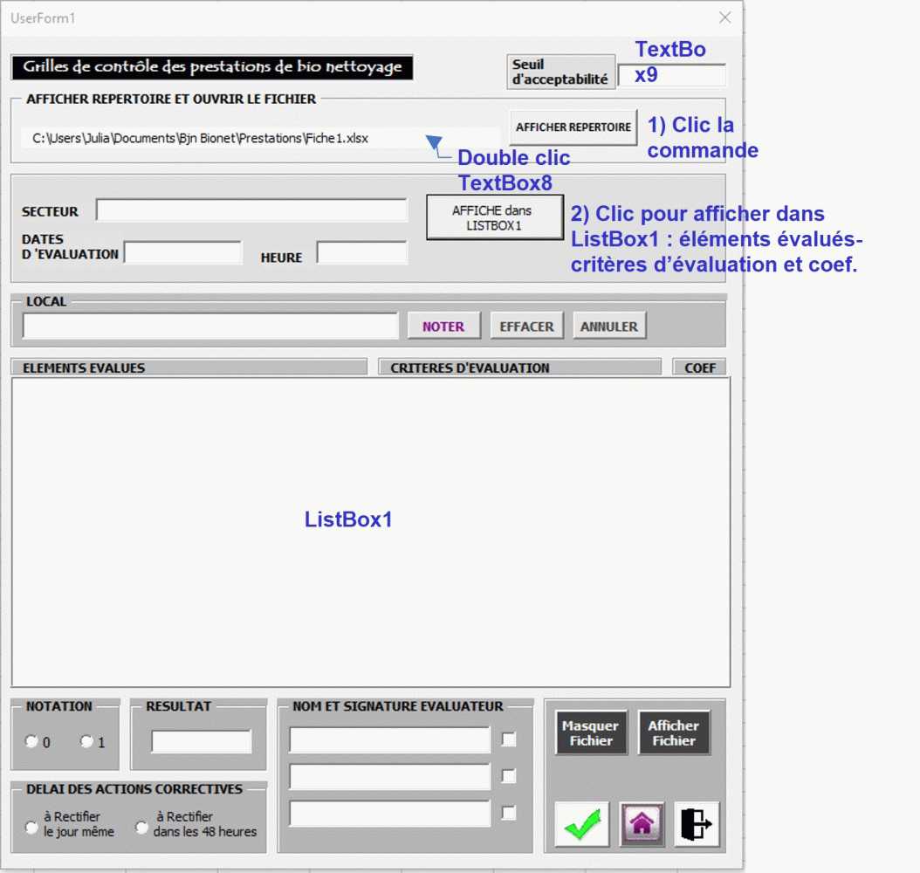920x873 pixels.
Task: Click the second evaluator name field
Action: [x=389, y=777]
